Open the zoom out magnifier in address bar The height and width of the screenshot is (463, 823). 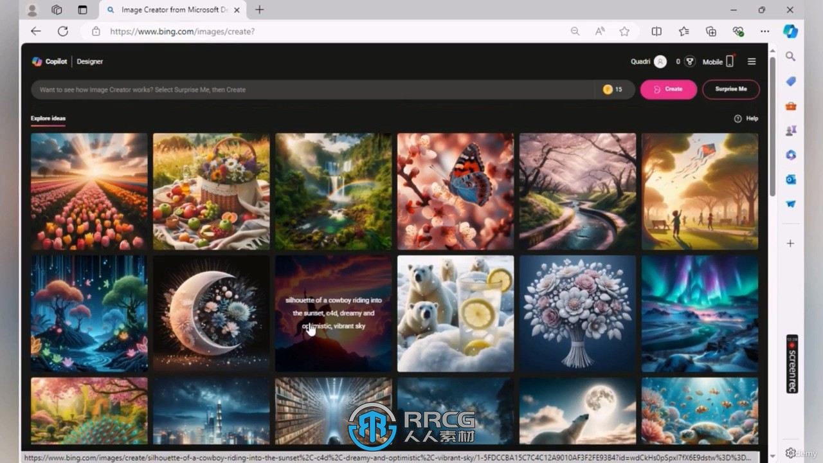(x=575, y=31)
